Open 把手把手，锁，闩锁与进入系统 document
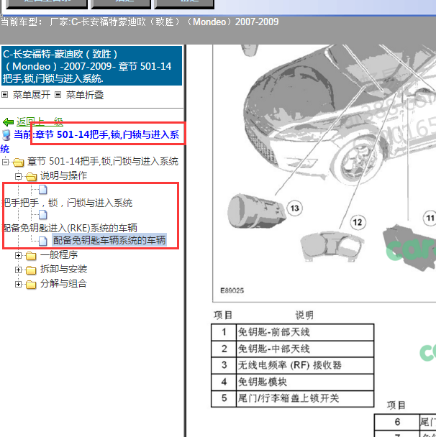436x437 pixels. click(67, 203)
